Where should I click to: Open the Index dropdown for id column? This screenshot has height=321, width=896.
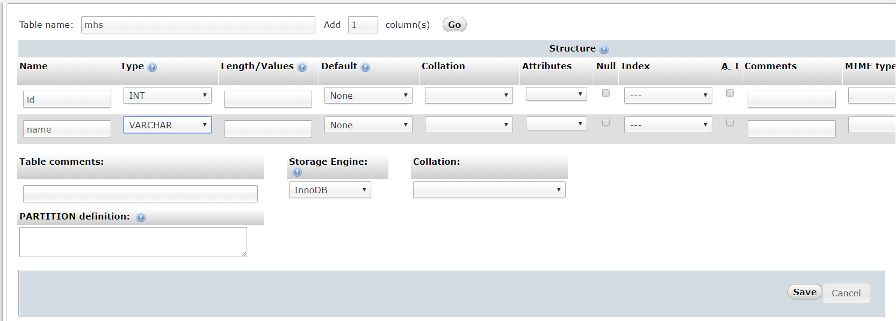click(x=668, y=95)
